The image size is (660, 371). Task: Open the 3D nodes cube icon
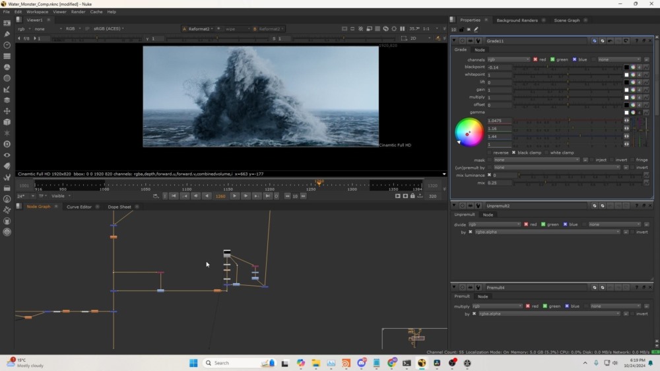click(x=7, y=122)
